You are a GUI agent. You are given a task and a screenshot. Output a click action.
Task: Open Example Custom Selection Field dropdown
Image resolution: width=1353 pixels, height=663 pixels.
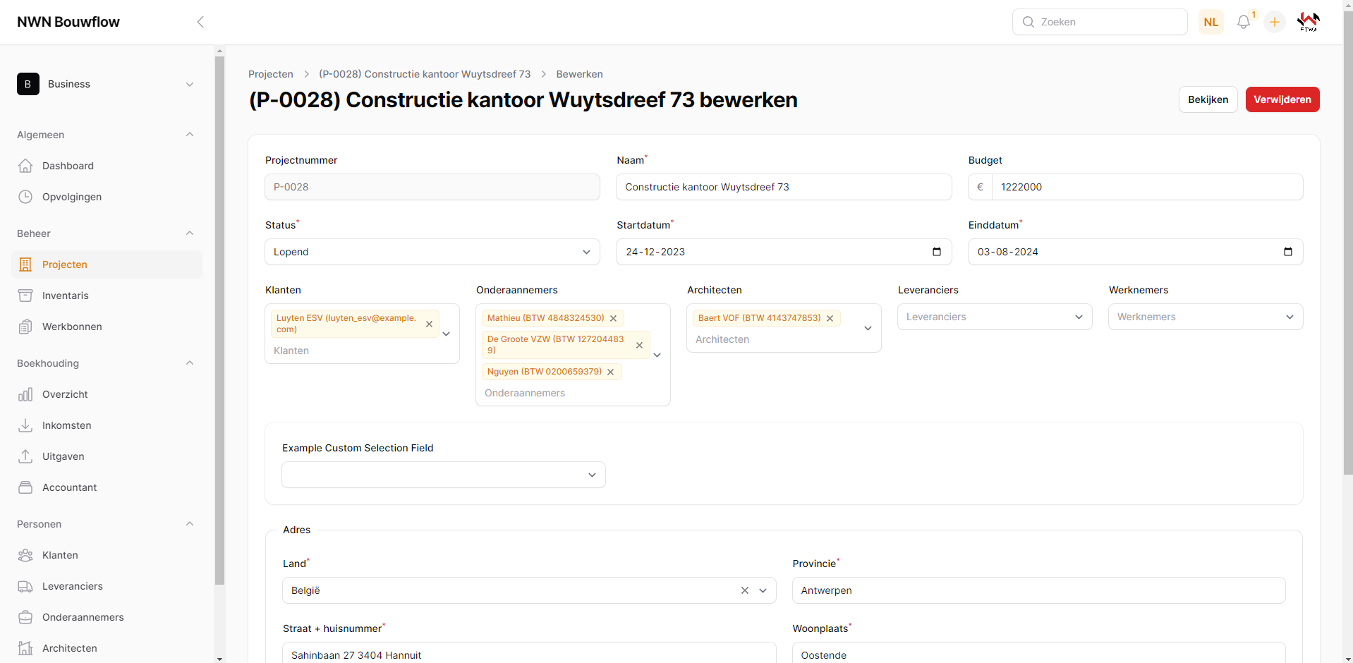pyautogui.click(x=443, y=475)
